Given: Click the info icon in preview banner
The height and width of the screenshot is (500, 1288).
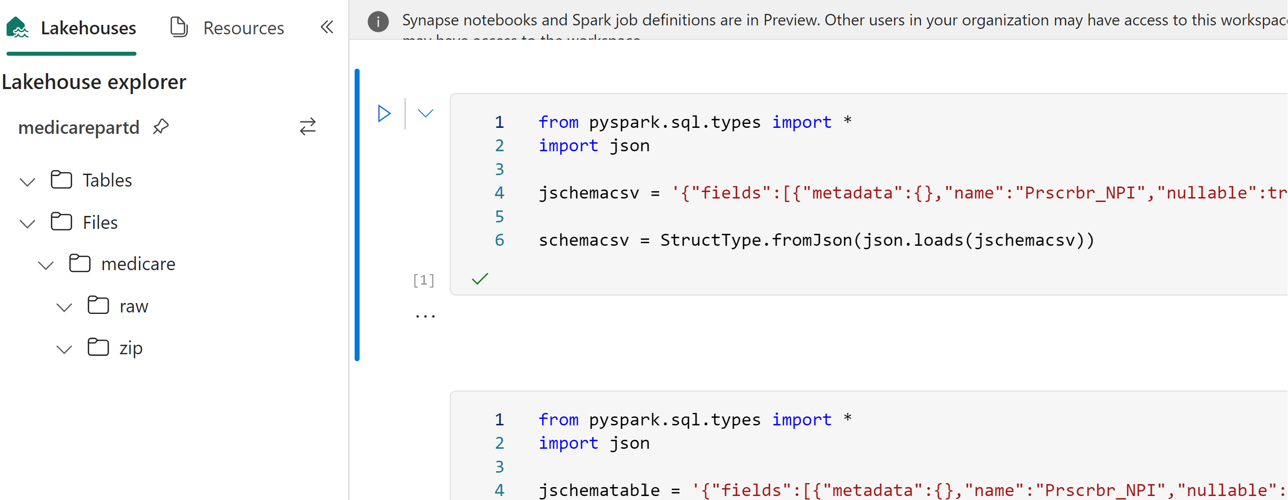Looking at the screenshot, I should (x=378, y=21).
